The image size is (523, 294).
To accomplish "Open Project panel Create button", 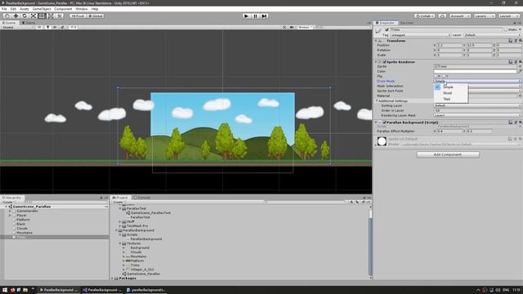I will coord(118,203).
